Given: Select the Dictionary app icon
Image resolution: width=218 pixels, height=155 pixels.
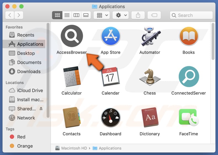Looking at the screenshot, I should [150, 117].
